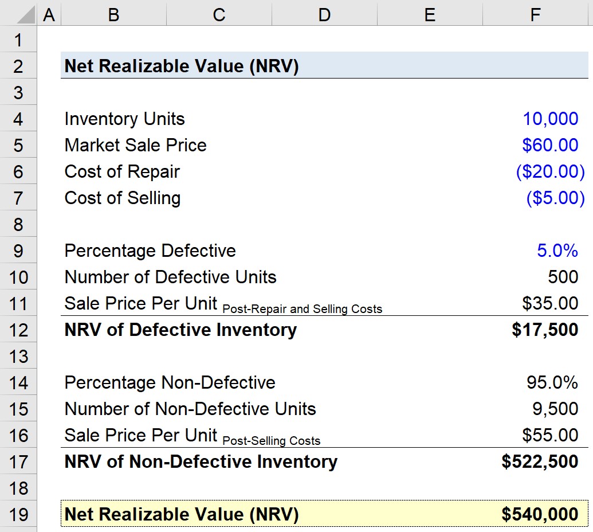Image resolution: width=593 pixels, height=532 pixels.
Task: Click 'Sale Price Per Unit' label in row 16
Action: click(141, 435)
